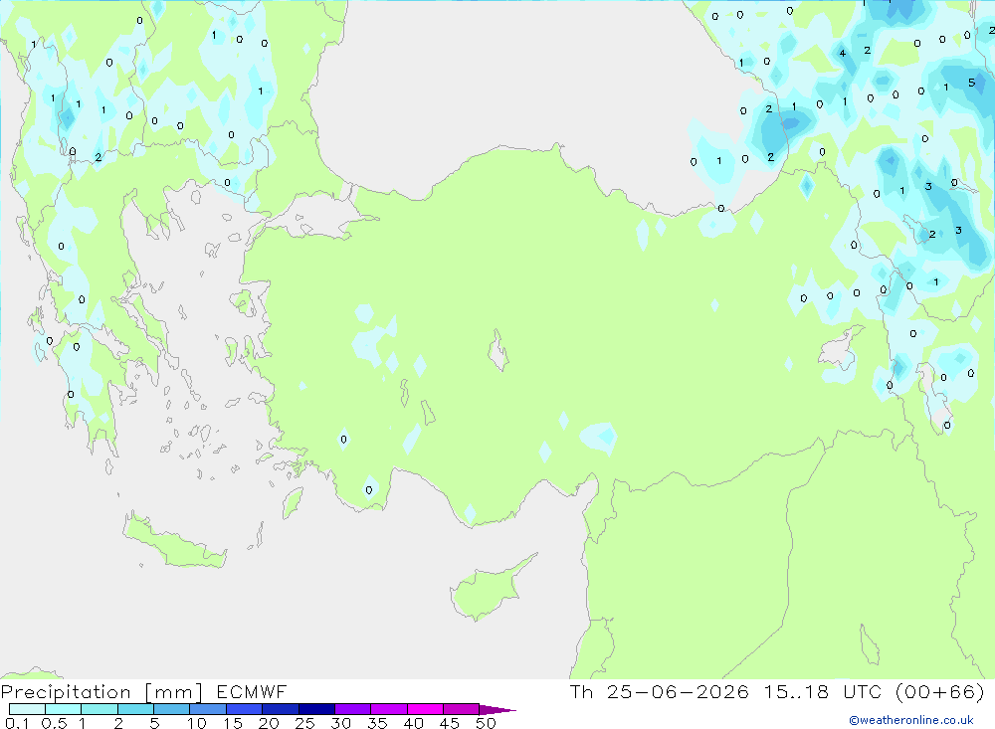This screenshot has width=995, height=729.
Task: Click the 25–30 mm navy legend swatch
Action: pyautogui.click(x=316, y=709)
